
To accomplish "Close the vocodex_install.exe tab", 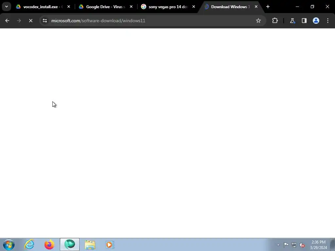I will point(69,7).
